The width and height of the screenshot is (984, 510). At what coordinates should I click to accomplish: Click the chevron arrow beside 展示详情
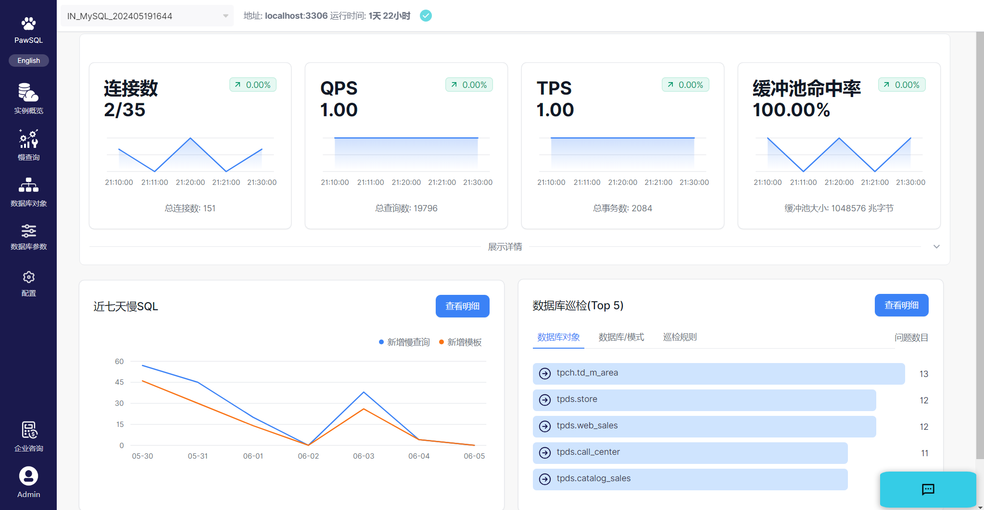pos(936,247)
